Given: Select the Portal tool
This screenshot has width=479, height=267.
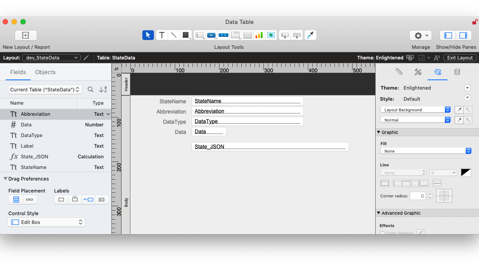Looking at the screenshot, I should [247, 35].
